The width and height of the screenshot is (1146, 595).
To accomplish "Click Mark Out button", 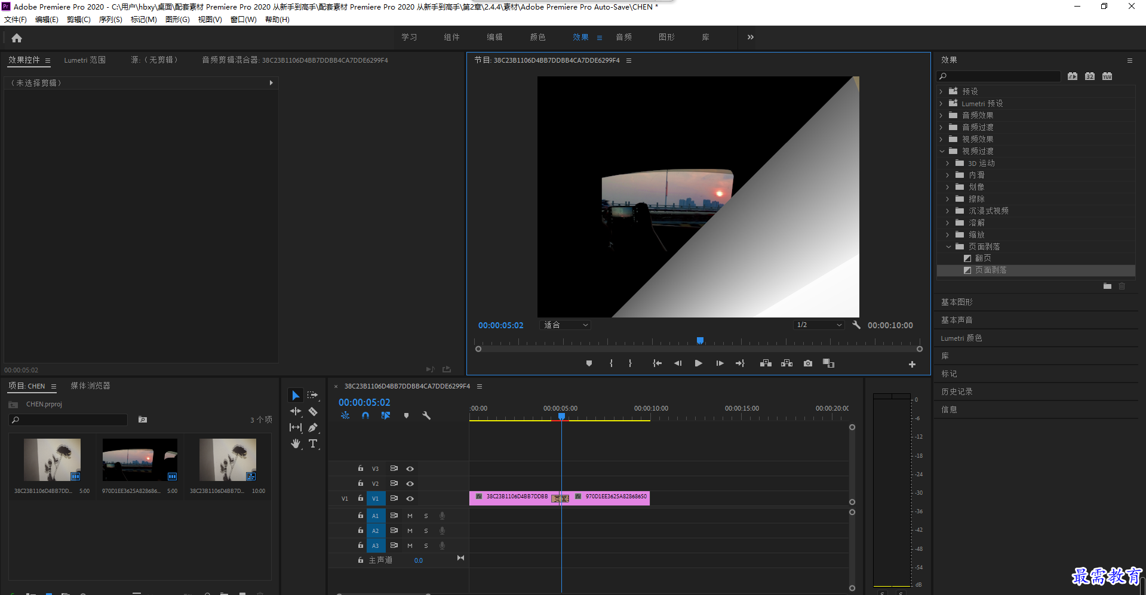I will coord(630,363).
